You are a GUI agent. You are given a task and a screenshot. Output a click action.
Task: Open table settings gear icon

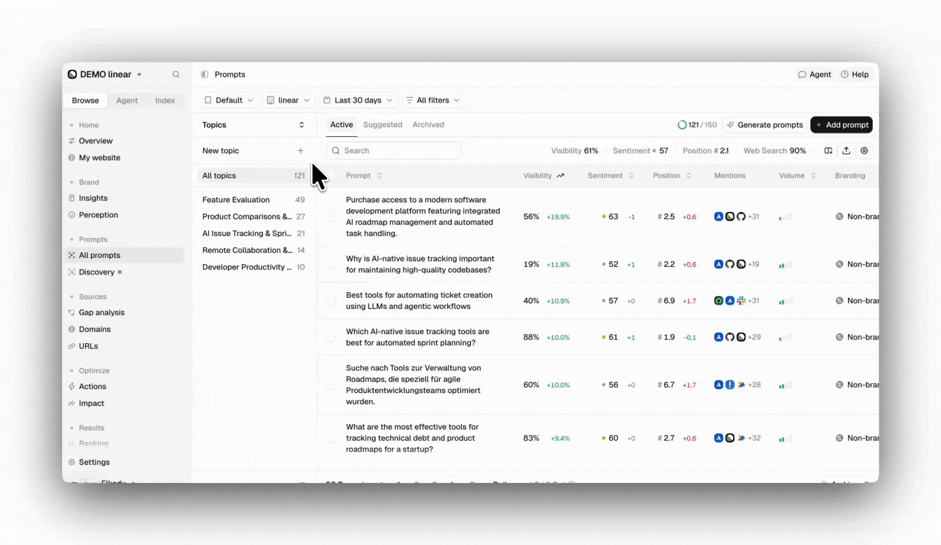click(864, 150)
